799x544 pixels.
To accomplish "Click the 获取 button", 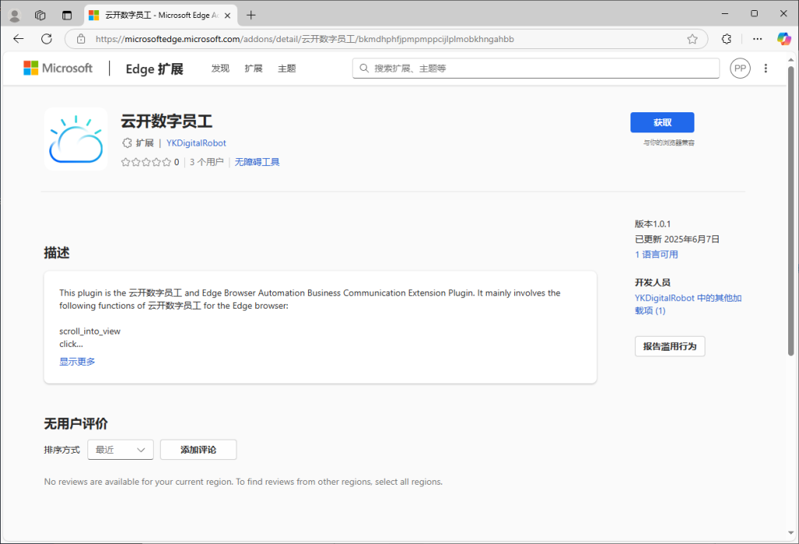I will 662,122.
